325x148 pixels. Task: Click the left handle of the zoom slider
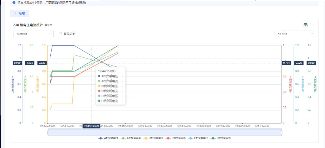(x=48, y=133)
